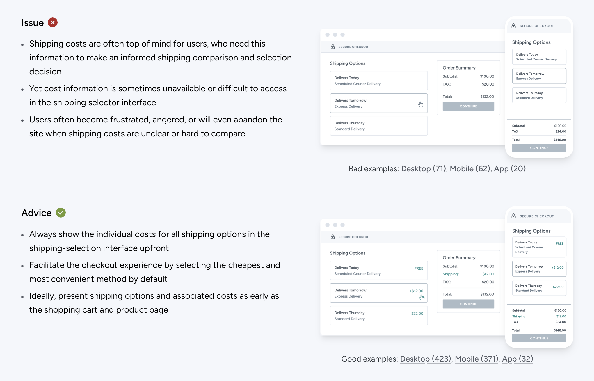Click lock icon in bottom desktop Secure Checkout
The height and width of the screenshot is (381, 594).
(x=333, y=237)
